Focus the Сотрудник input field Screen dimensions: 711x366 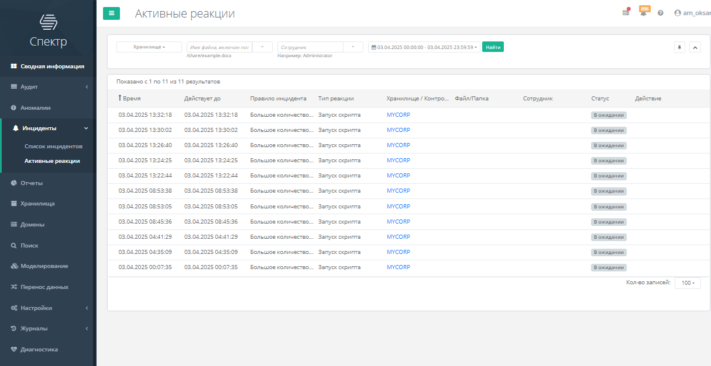pyautogui.click(x=310, y=47)
